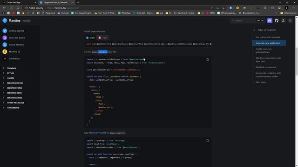298x167 pixels.
Task: Copy the yarn add install command
Action: click(207, 44)
